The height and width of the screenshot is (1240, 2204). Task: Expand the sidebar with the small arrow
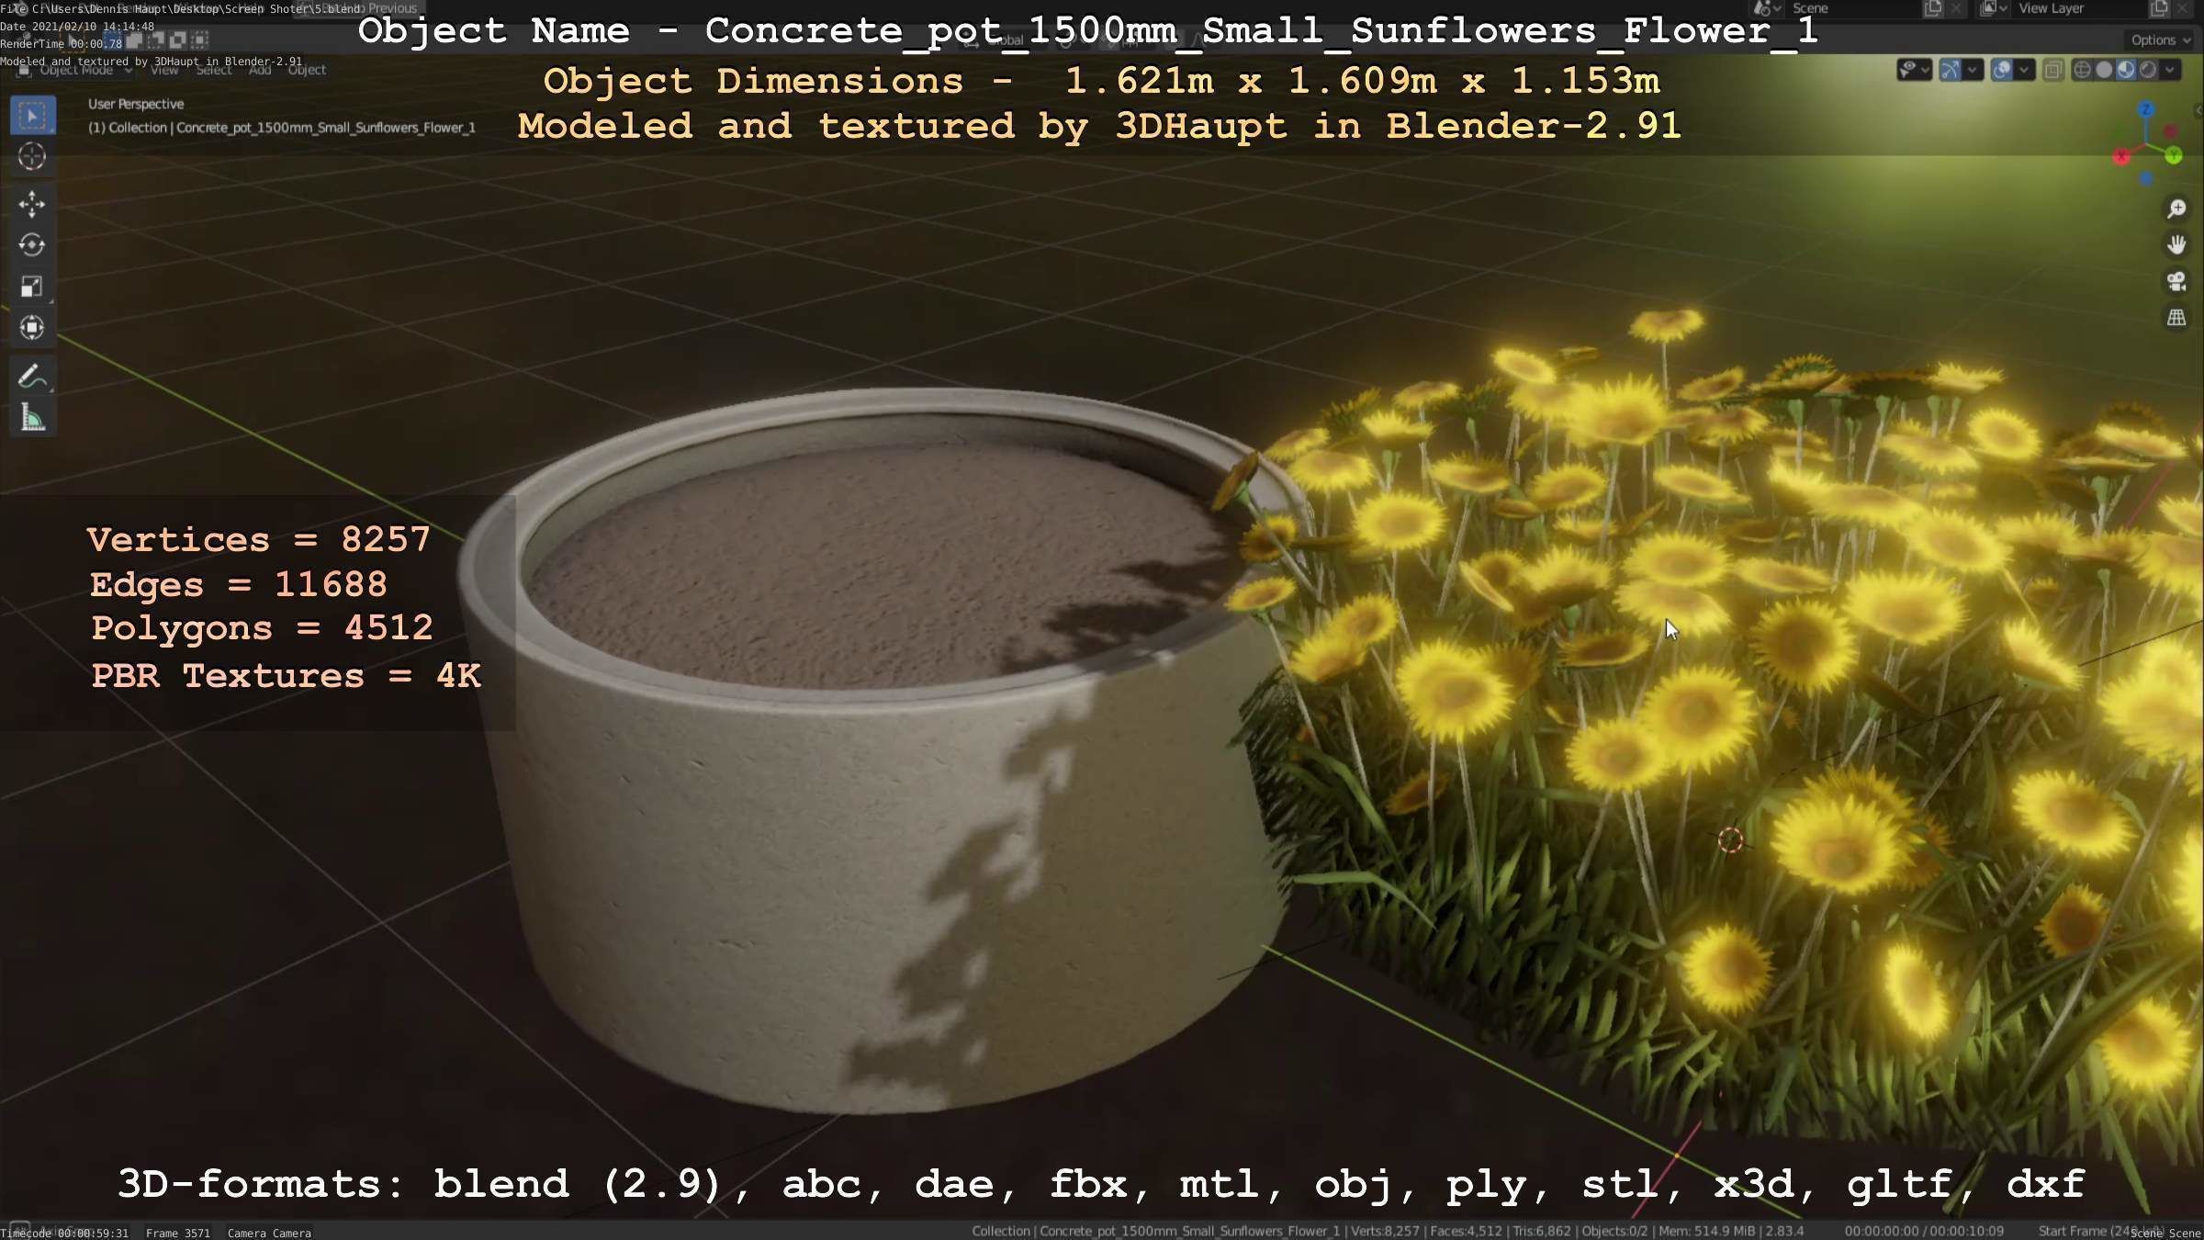tap(2198, 110)
